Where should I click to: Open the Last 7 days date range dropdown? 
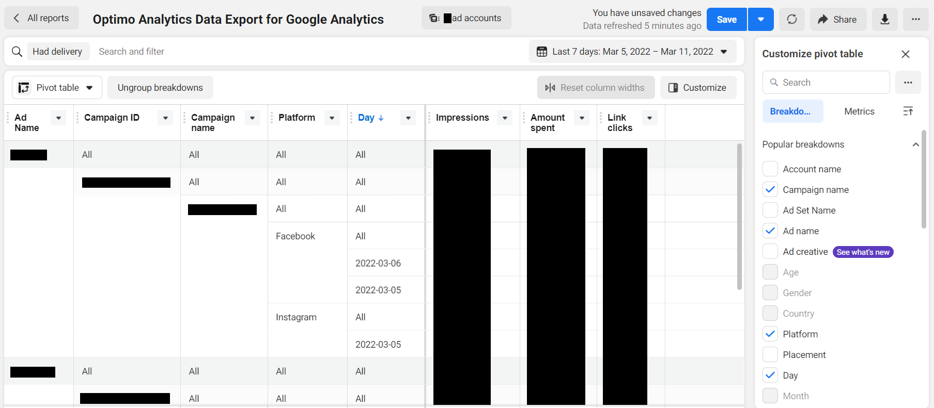[x=632, y=52]
